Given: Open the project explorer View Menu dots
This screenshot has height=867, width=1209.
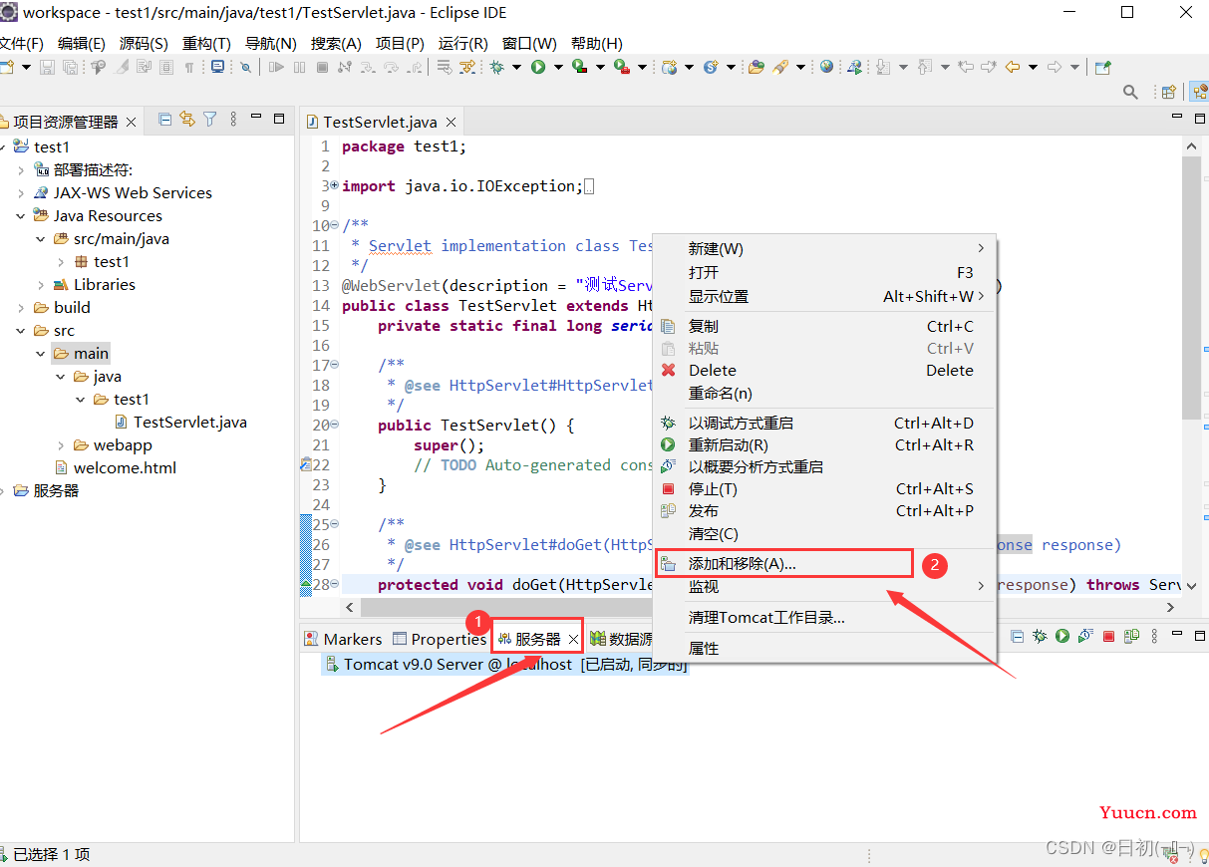Looking at the screenshot, I should pos(234,120).
